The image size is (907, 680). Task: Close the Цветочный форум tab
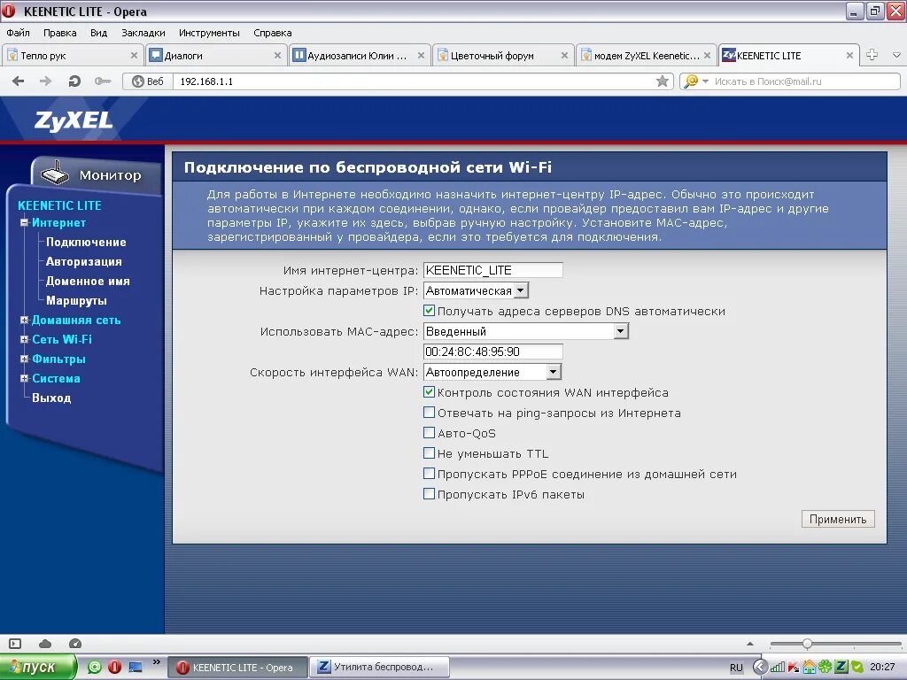point(564,56)
